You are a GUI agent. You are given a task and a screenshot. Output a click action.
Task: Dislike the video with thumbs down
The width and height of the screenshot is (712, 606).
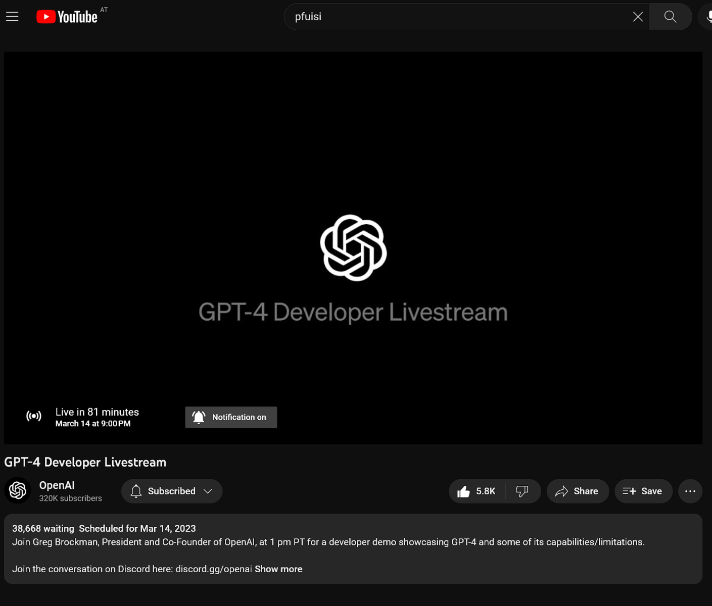(x=523, y=491)
